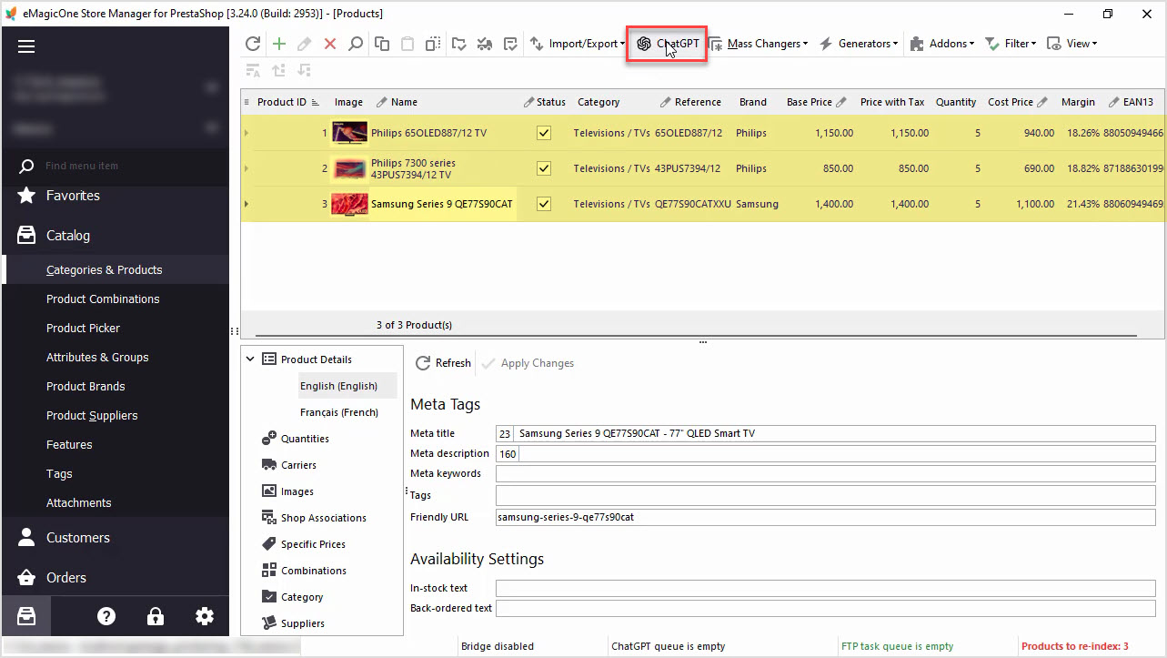Open Combinations in details tree
The width and height of the screenshot is (1167, 658).
(314, 571)
